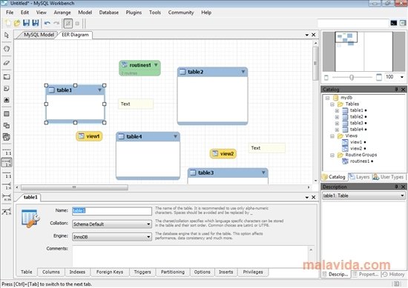Open the Plugins menu

134,13
